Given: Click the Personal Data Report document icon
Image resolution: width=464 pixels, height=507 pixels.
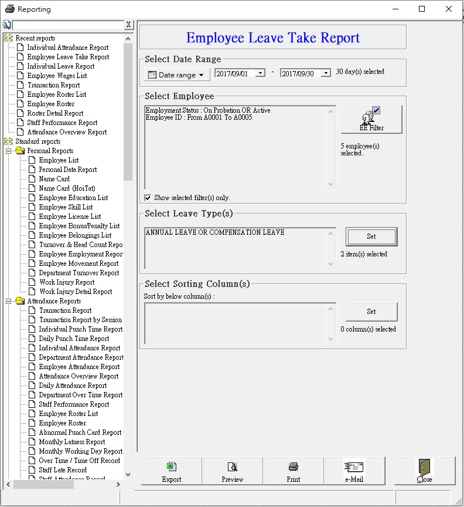Looking at the screenshot, I should (x=32, y=170).
